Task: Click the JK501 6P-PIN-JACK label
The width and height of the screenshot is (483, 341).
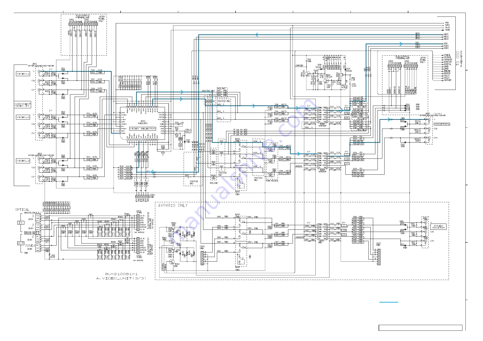Action: (41, 65)
